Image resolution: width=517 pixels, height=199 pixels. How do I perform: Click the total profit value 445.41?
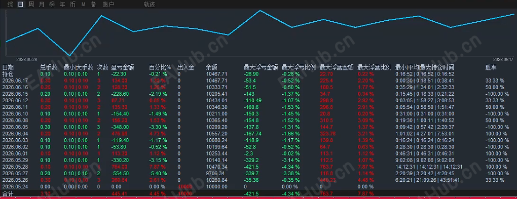tap(119, 193)
